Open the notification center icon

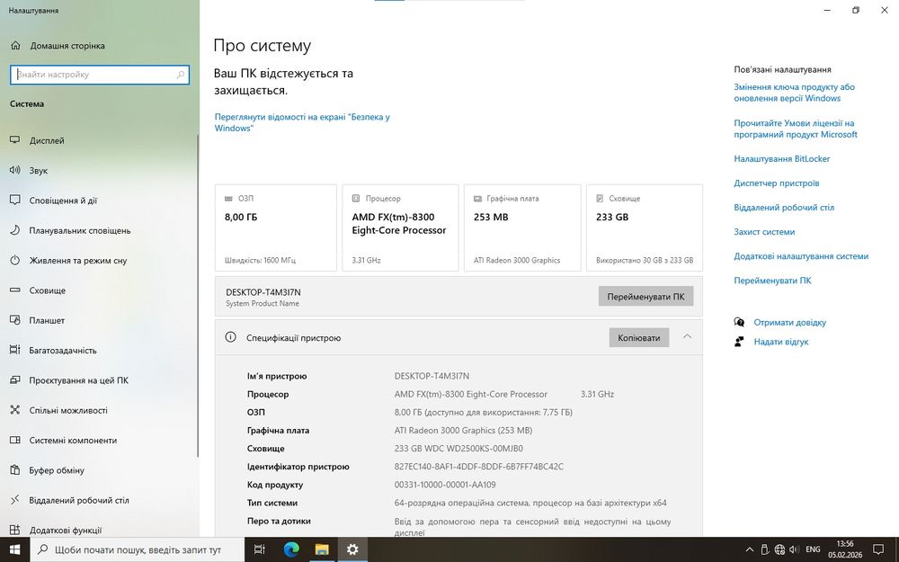click(x=878, y=549)
